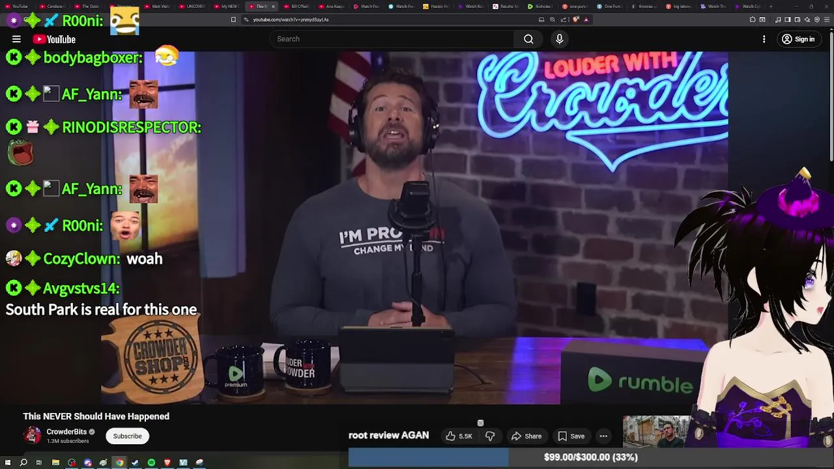This screenshot has width=834, height=469.
Task: Click the video title 'This NEVER Should Have Happened'
Action: pyautogui.click(x=96, y=416)
